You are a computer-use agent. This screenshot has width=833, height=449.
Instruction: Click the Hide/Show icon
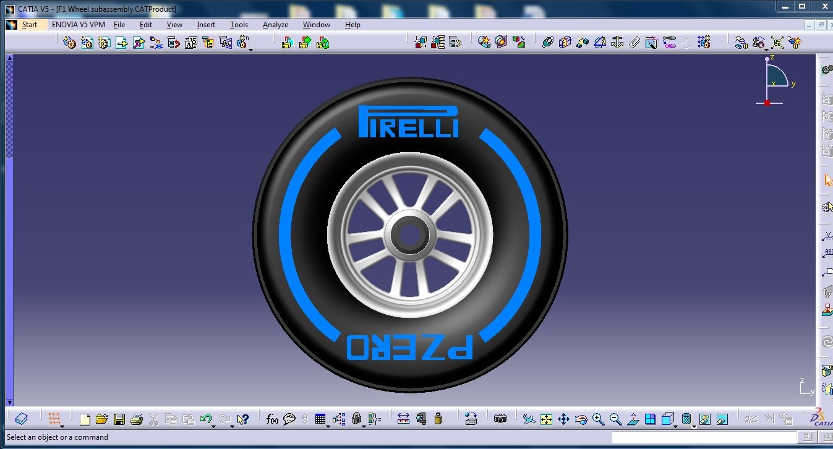tap(704, 419)
